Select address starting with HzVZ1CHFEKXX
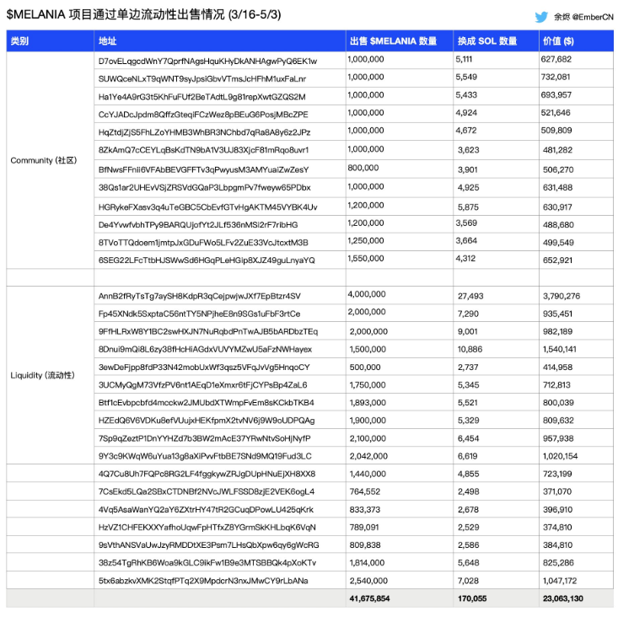This screenshot has width=634, height=617. pyautogui.click(x=207, y=528)
